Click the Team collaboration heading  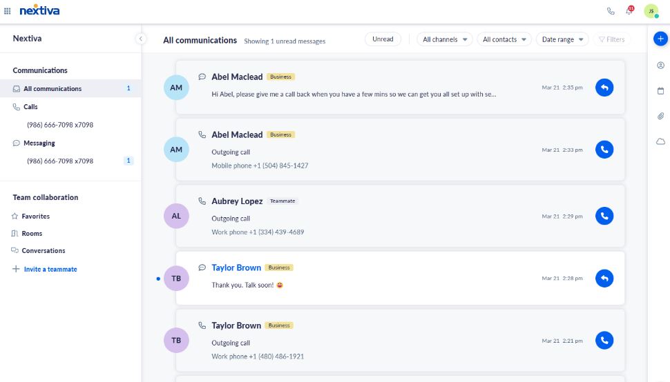coord(46,197)
